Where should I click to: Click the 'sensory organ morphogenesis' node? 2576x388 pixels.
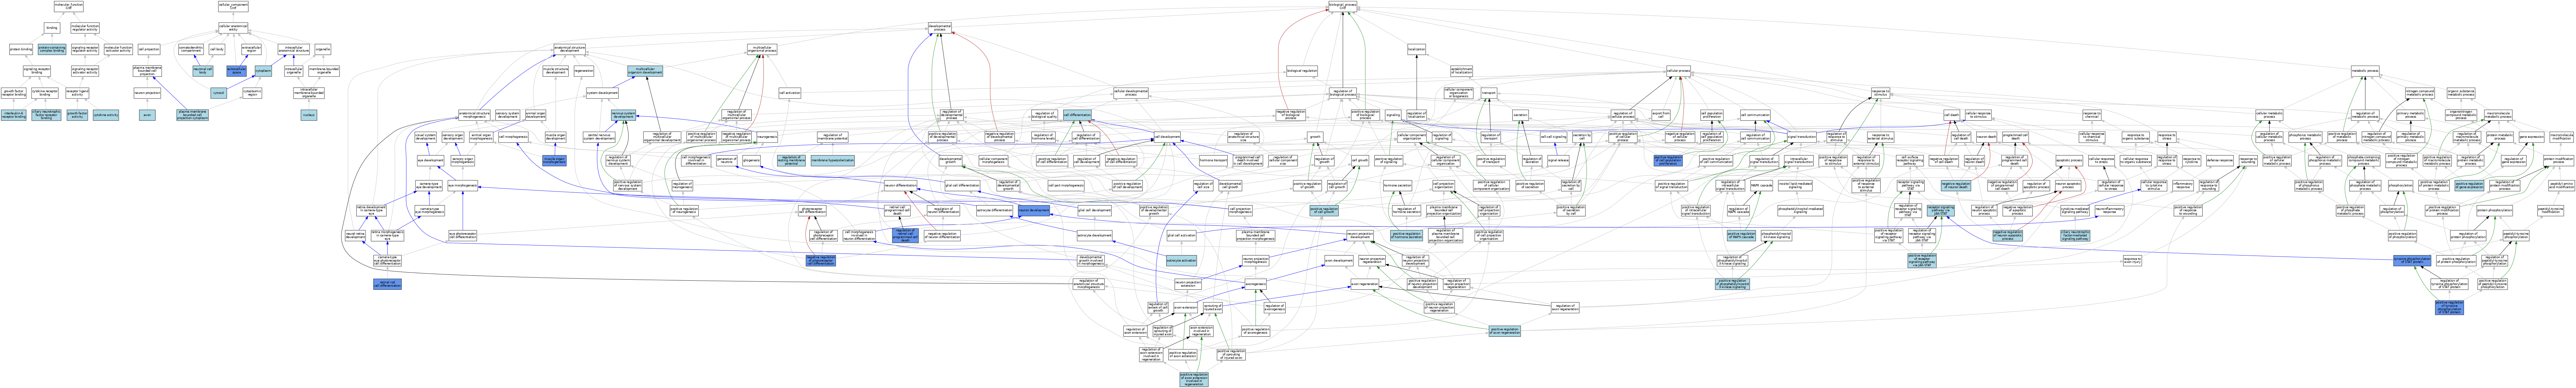pyautogui.click(x=463, y=160)
